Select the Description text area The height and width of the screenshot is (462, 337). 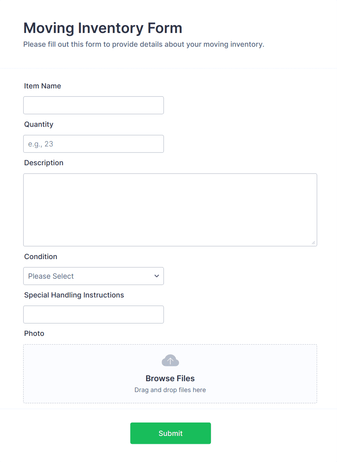coord(170,209)
